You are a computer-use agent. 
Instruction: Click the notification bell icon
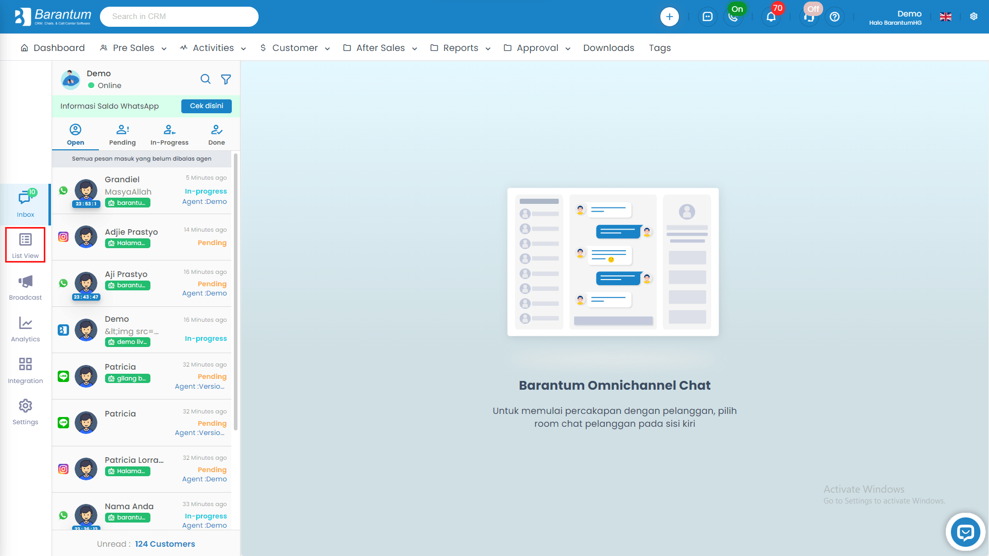[771, 16]
